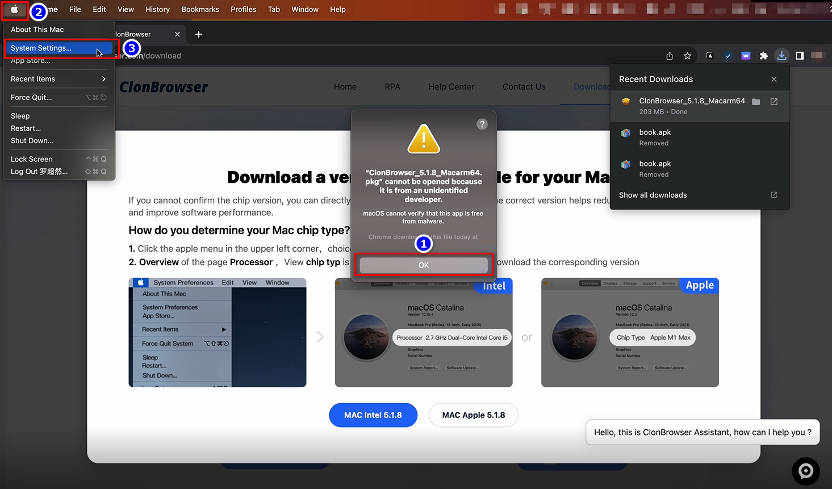The width and height of the screenshot is (832, 489).
Task: Toggle the Downloads toolbar icon
Action: pos(782,56)
